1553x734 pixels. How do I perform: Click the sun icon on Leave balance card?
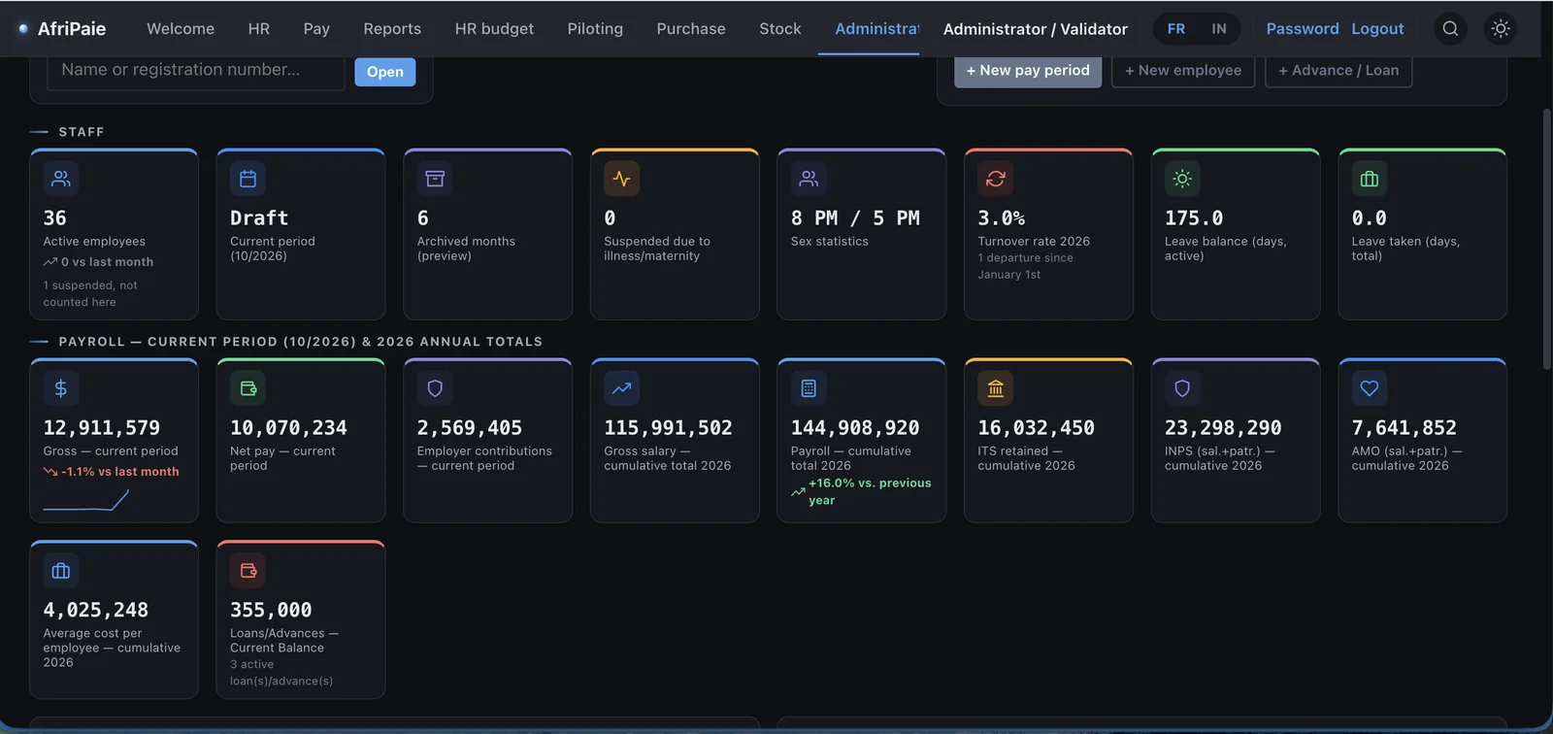(1182, 179)
